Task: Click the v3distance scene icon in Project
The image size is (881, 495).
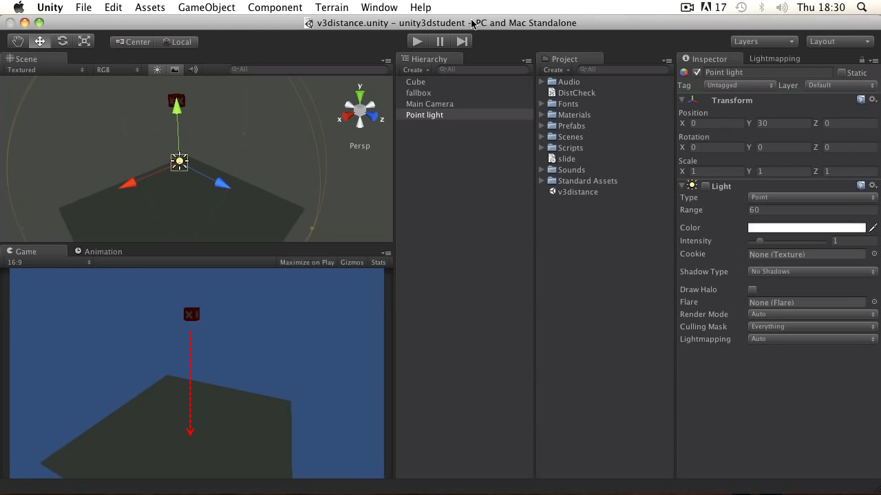Action: 552,192
